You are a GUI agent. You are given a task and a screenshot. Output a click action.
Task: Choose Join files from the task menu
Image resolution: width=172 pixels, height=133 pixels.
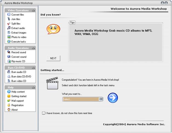pyautogui.click(x=16, y=19)
